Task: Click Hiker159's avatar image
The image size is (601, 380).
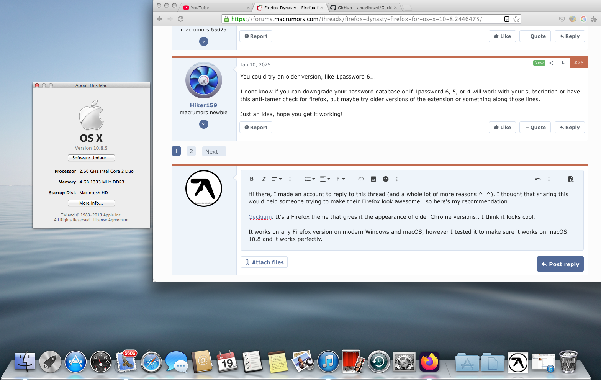Action: tap(204, 80)
